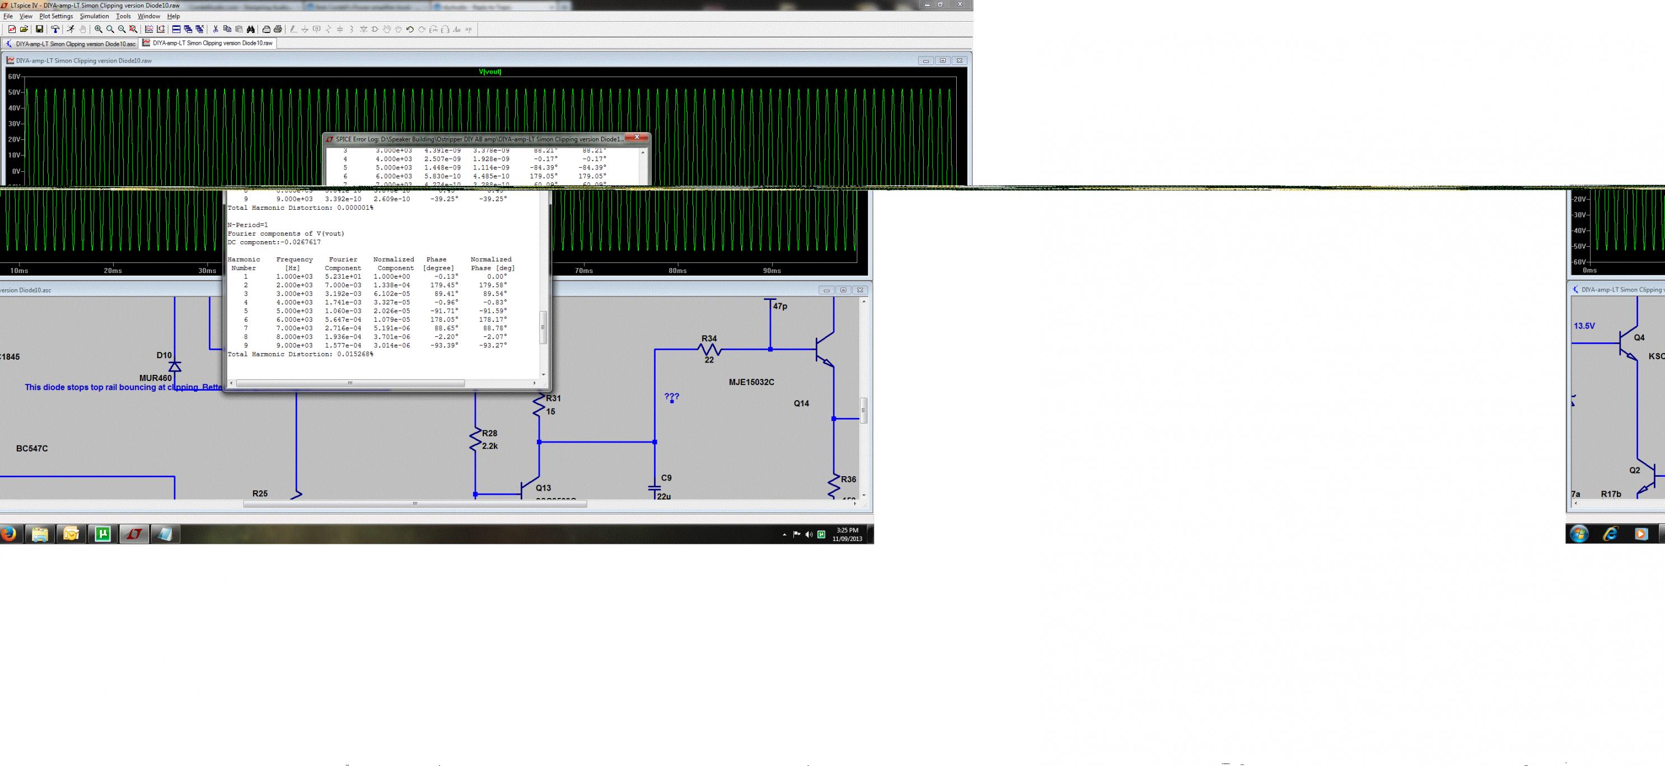Click the error log scroll-down arrow
This screenshot has height=766, width=1665.
543,374
